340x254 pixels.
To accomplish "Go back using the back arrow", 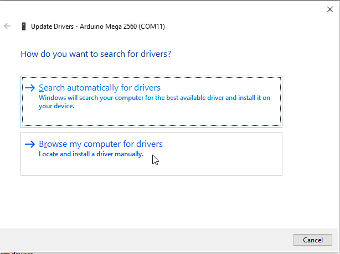I will tap(7, 26).
